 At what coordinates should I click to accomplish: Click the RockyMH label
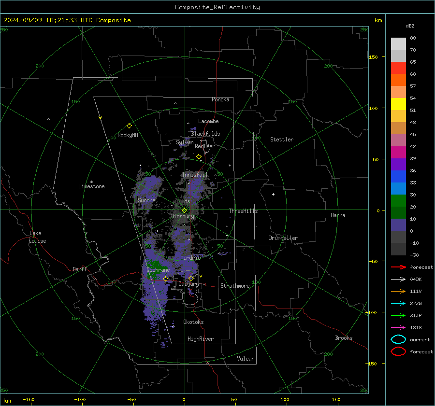pyautogui.click(x=128, y=135)
